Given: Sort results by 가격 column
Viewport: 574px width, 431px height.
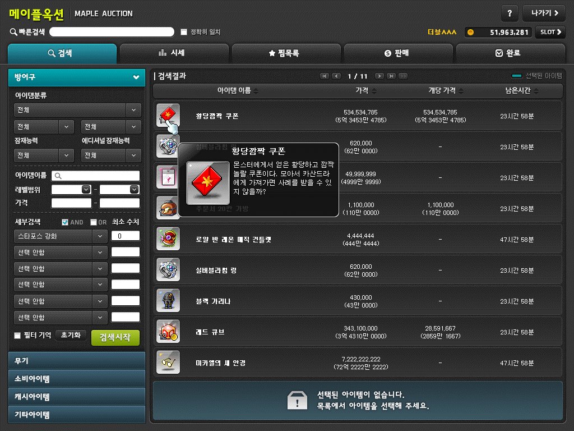Looking at the screenshot, I should tap(365, 90).
